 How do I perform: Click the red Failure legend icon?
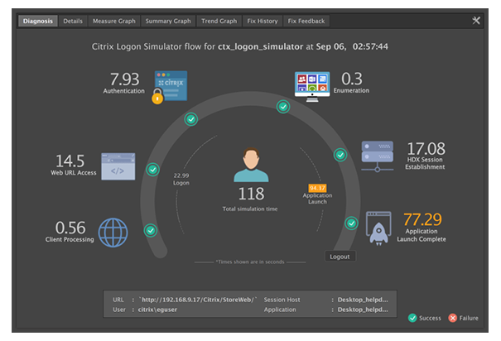click(452, 318)
